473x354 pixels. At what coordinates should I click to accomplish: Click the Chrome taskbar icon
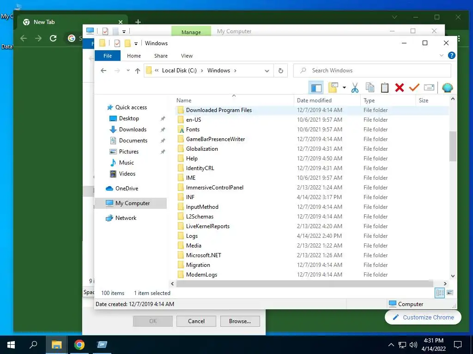pos(79,345)
